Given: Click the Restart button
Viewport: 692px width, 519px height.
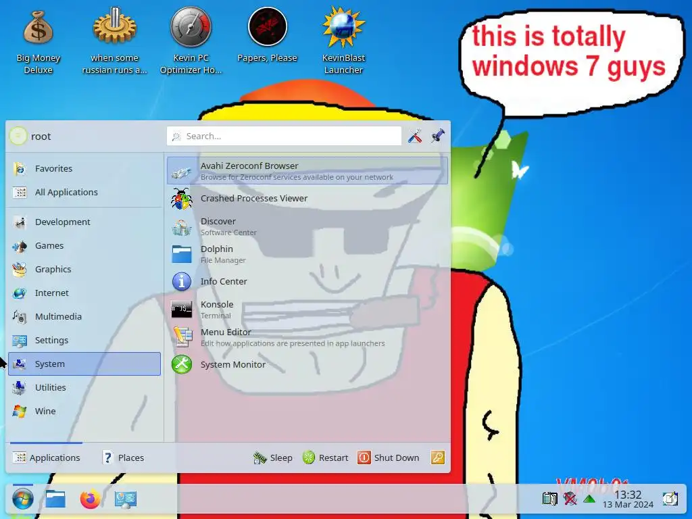Looking at the screenshot, I should pyautogui.click(x=326, y=458).
